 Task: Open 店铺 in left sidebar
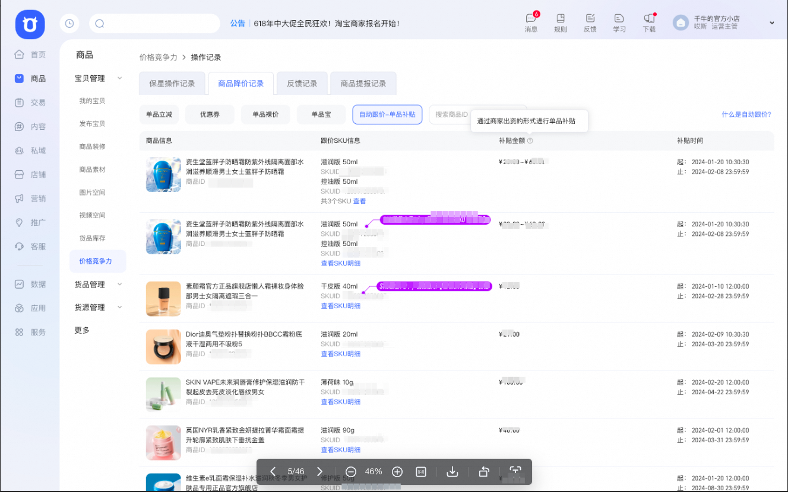point(30,174)
